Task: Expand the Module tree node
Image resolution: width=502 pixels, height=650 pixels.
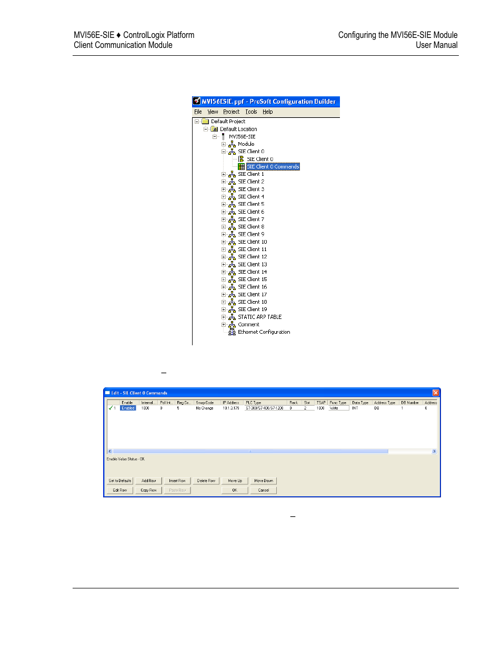Action: (x=224, y=144)
